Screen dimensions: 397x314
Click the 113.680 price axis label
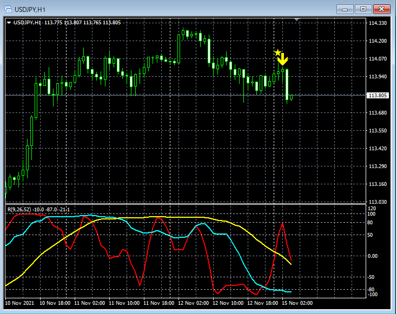pos(378,112)
